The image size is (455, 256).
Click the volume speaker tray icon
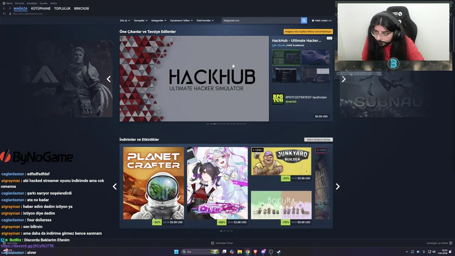click(434, 252)
